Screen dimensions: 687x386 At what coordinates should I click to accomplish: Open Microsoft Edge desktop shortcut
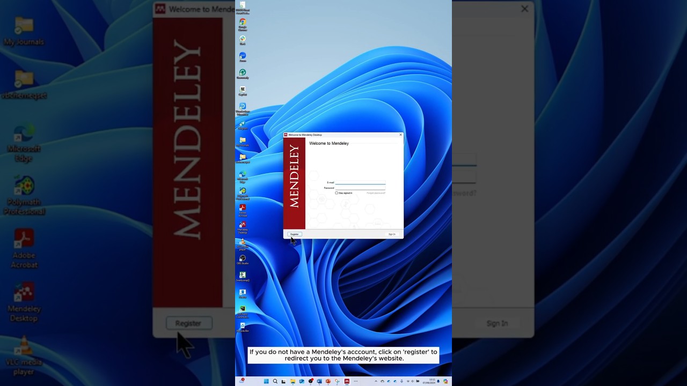click(243, 177)
